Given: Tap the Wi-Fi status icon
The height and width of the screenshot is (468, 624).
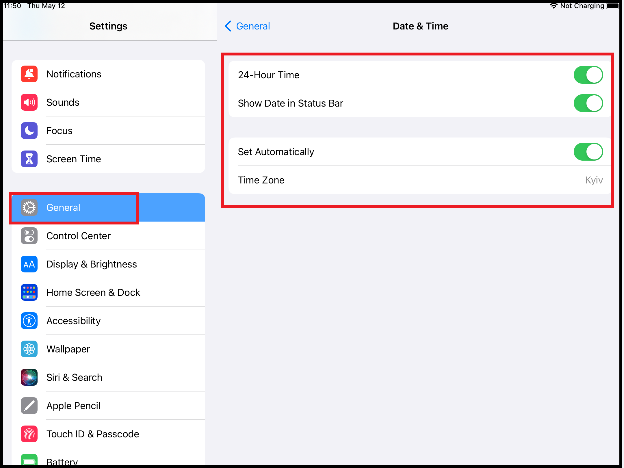Looking at the screenshot, I should tap(554, 6).
